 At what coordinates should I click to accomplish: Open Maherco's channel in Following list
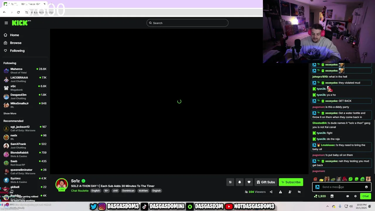coord(25,71)
